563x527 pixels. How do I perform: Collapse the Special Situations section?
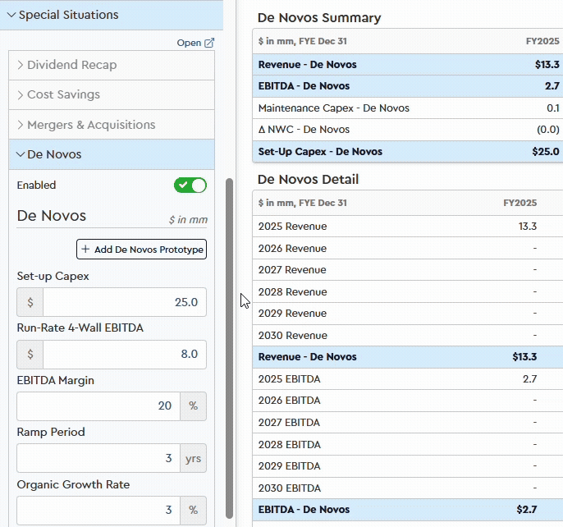[11, 15]
